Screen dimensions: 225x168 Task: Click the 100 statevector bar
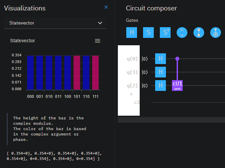pyautogui.click(x=67, y=73)
